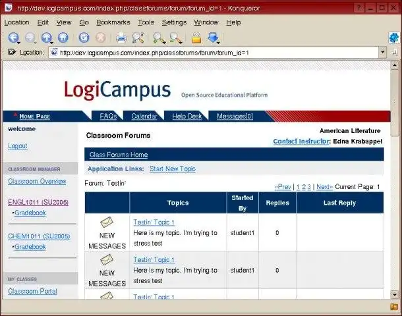Click the go button beside location dropdown

click(x=394, y=52)
